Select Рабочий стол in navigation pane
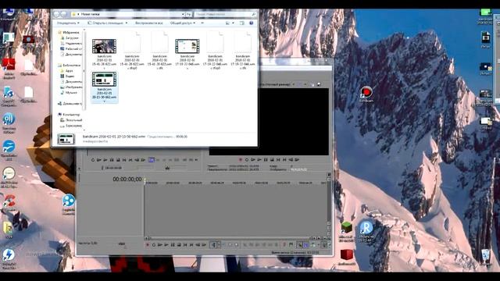500x281 pixels. [71, 48]
